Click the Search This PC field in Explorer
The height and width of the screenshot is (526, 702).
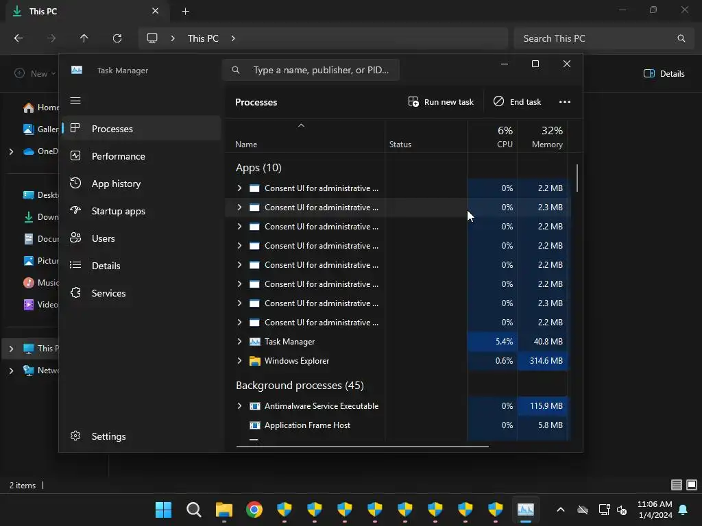click(x=605, y=38)
